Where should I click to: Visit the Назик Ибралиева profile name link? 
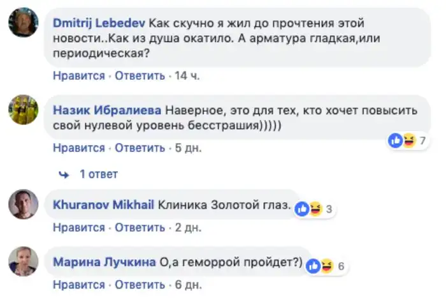pyautogui.click(x=107, y=109)
